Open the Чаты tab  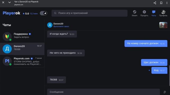[x=154, y=13]
